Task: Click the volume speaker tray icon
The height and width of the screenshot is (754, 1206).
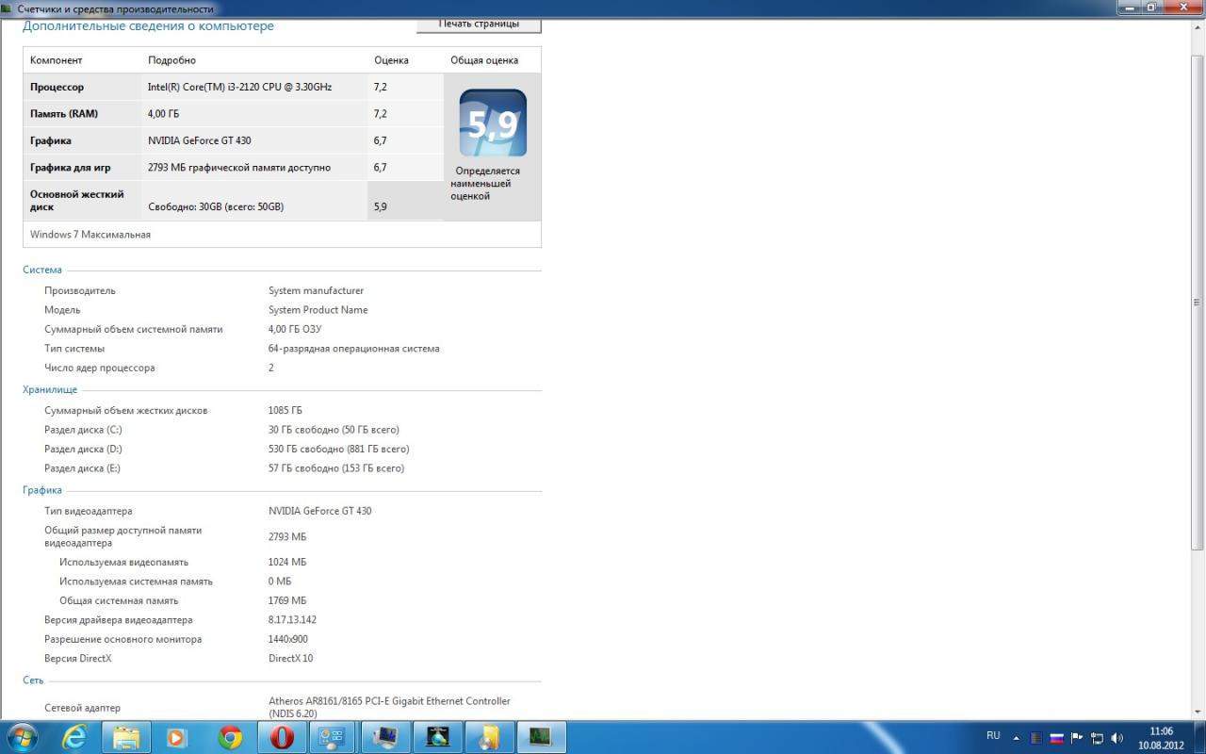Action: [1117, 737]
